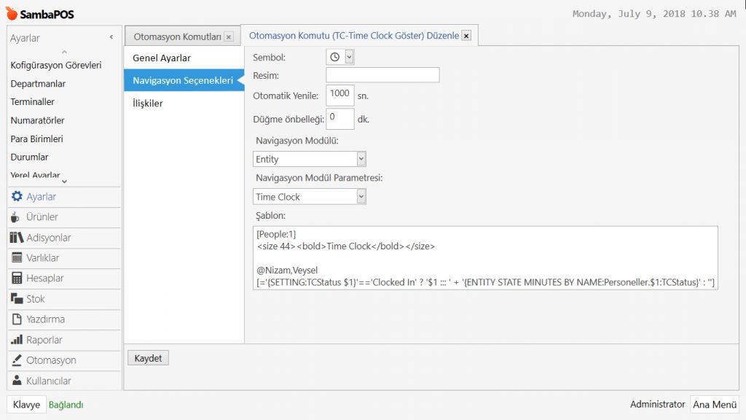The image size is (746, 420).
Task: Click the Stok boxes icon
Action: point(17,299)
